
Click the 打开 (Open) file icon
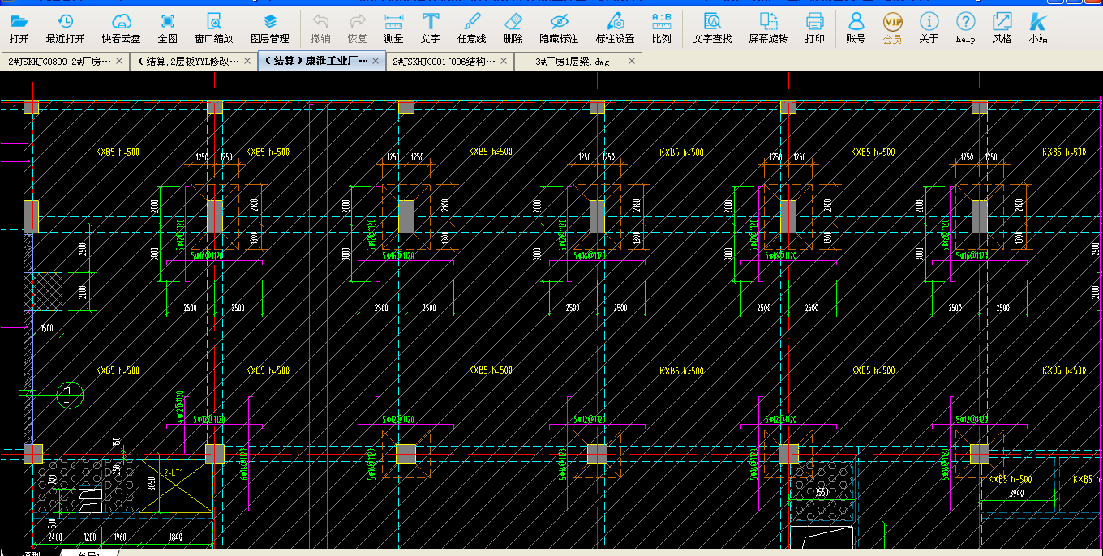tap(19, 21)
